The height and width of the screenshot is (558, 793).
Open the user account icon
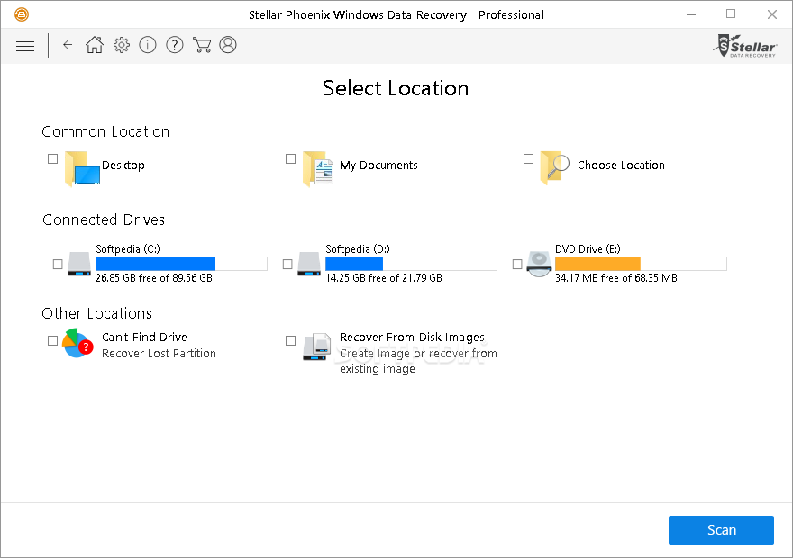click(228, 45)
